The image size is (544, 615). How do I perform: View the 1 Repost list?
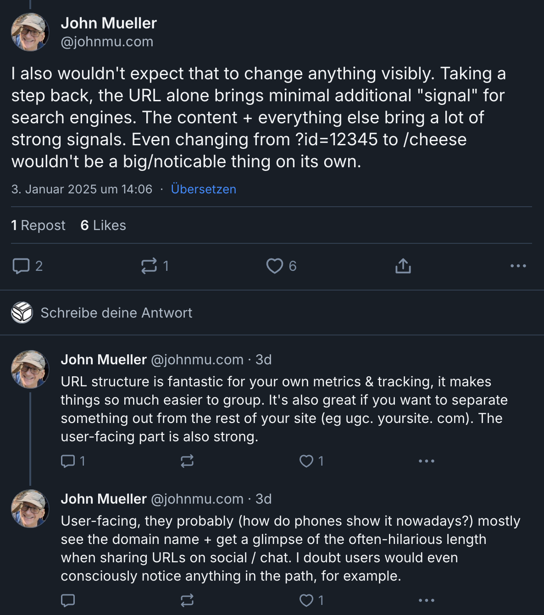coord(39,225)
